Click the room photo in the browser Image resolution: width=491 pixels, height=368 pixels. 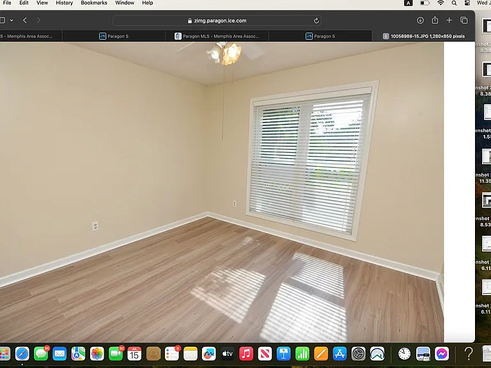click(222, 192)
